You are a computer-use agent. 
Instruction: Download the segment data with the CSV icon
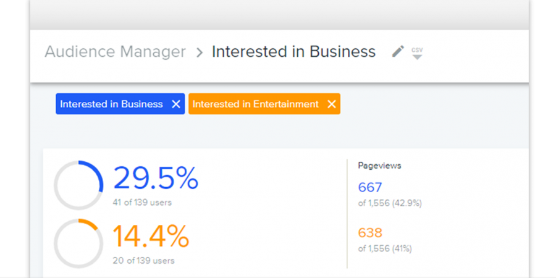coord(417,53)
